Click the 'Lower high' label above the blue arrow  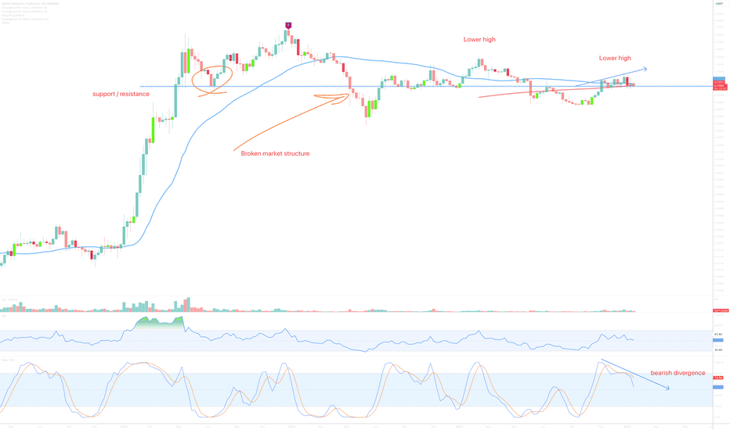tap(615, 58)
